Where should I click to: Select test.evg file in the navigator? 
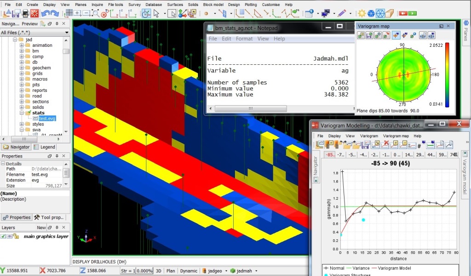(x=46, y=118)
